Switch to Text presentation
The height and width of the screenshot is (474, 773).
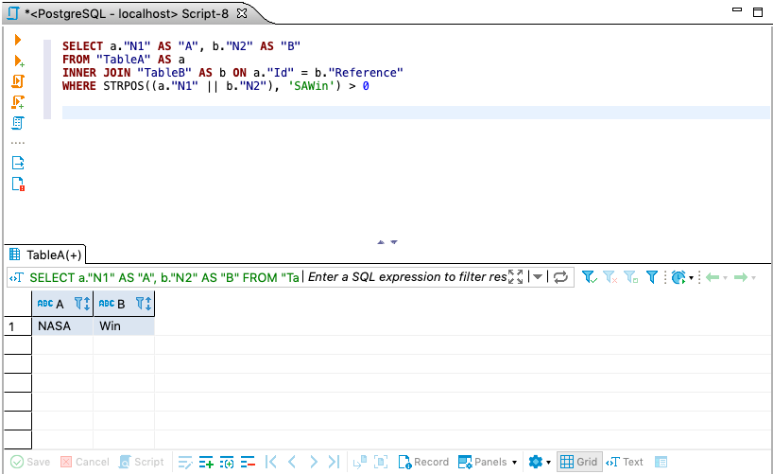pyautogui.click(x=625, y=462)
